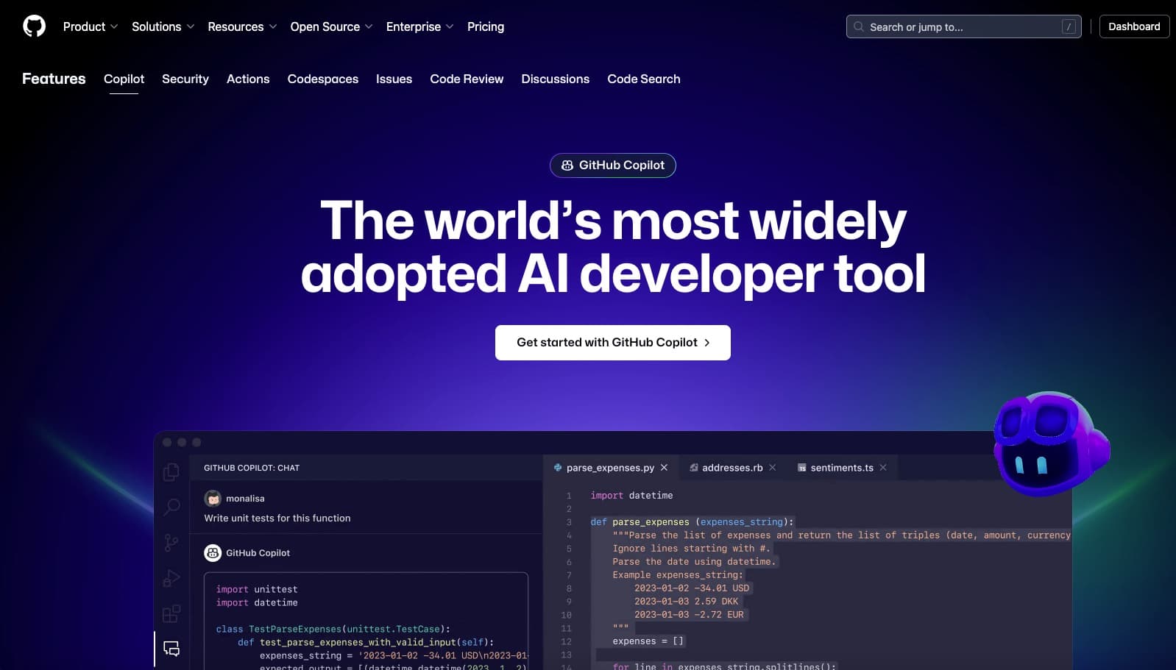Click the 'monalisa' username in chat
The image size is (1176, 670).
click(x=245, y=499)
